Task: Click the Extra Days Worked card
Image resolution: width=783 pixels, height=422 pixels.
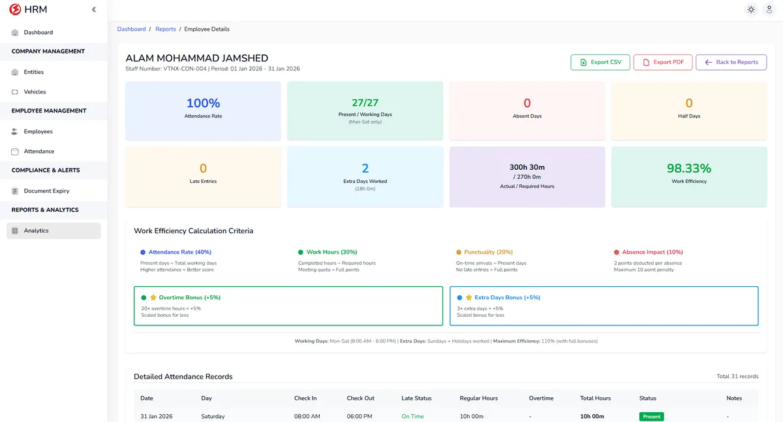Action: [x=365, y=176]
